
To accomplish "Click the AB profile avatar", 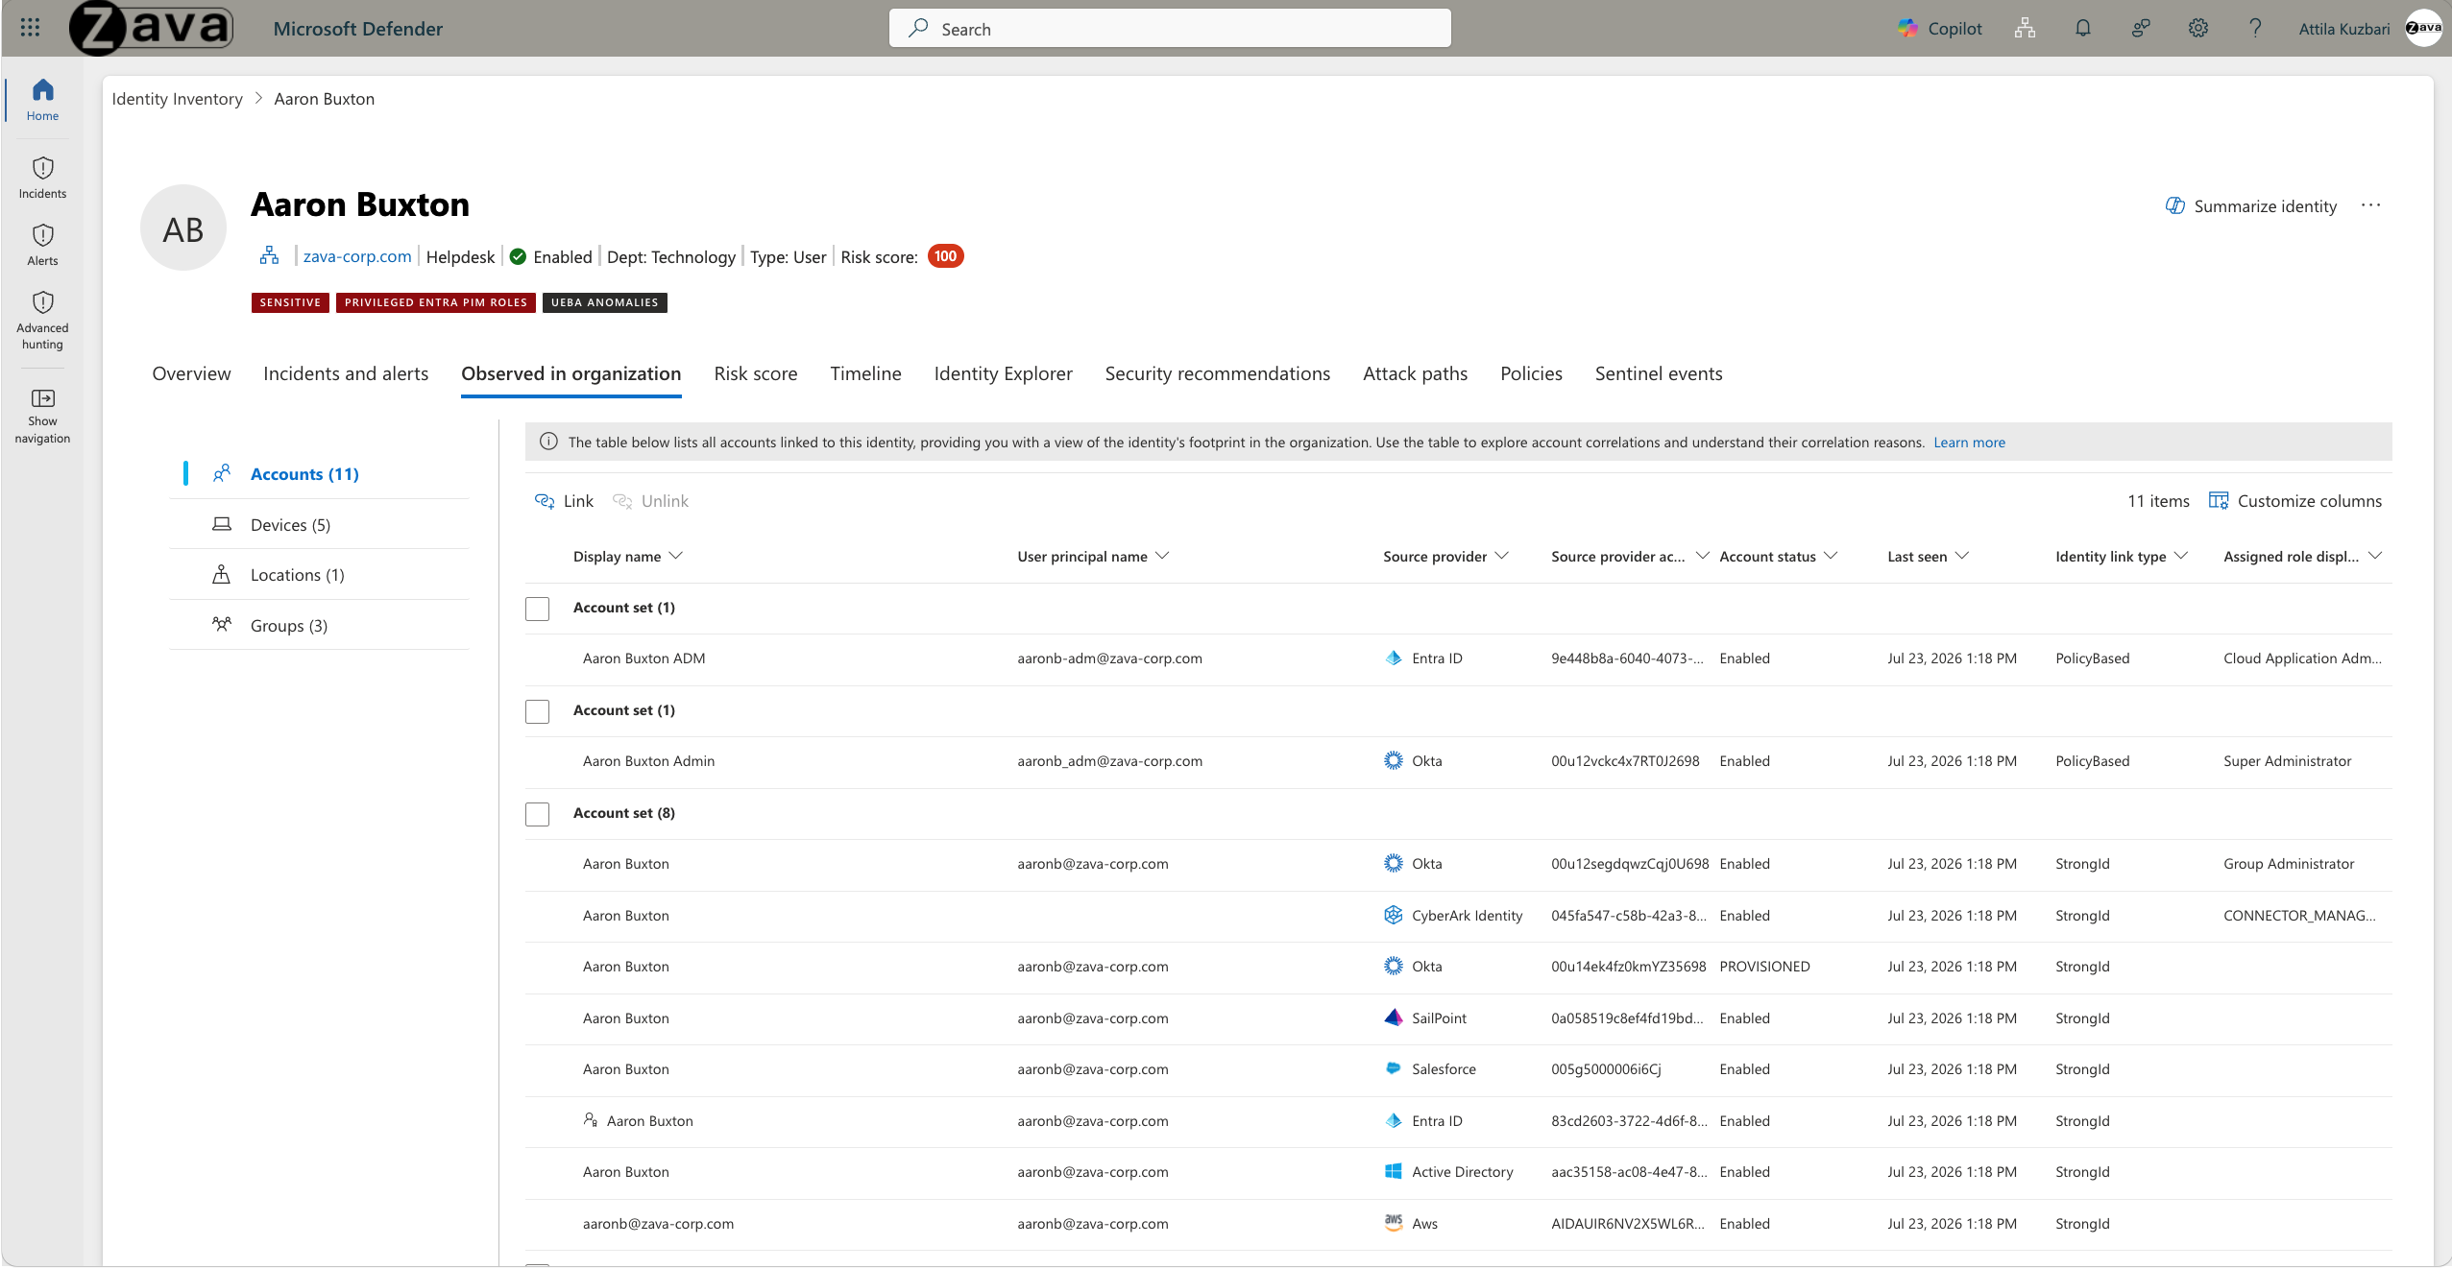I will click(182, 228).
